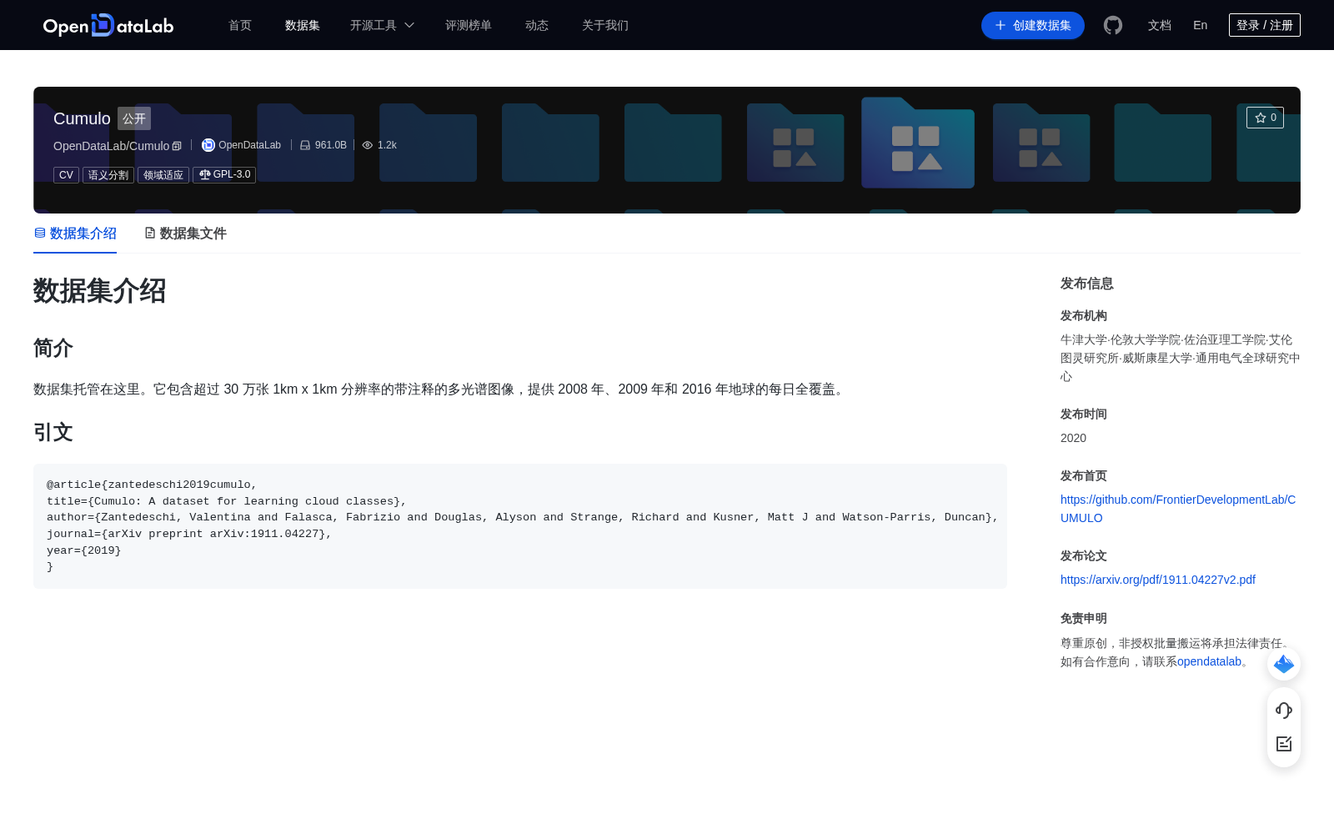Open 评测榜单 page
Screen dimensions: 1334x834
coord(469,25)
